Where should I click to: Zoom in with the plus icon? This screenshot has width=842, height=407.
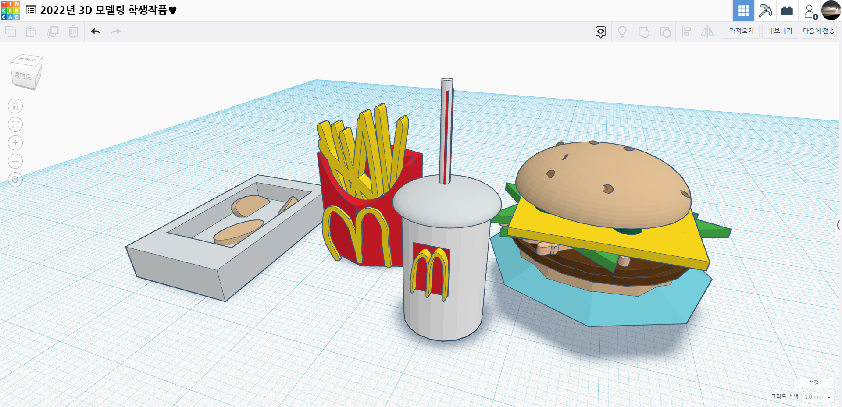15,143
